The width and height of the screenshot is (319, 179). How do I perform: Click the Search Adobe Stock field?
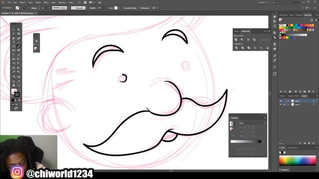click(286, 2)
